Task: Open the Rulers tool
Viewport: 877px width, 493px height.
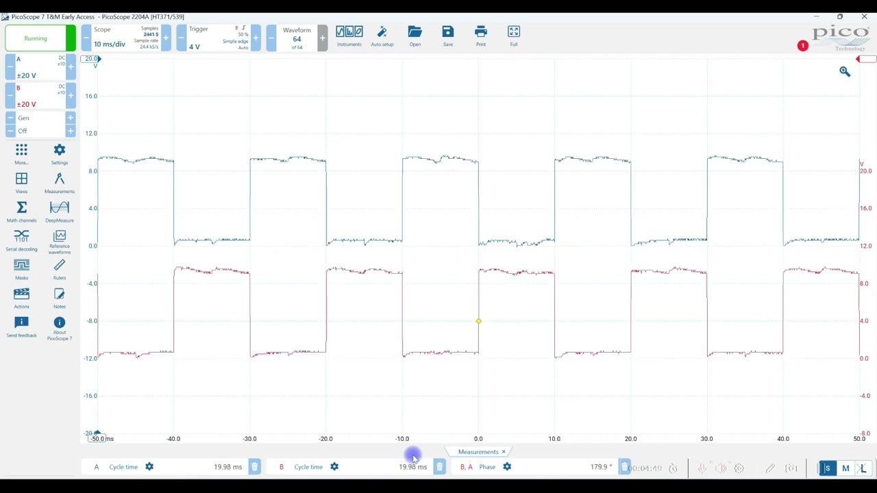Action: point(60,269)
